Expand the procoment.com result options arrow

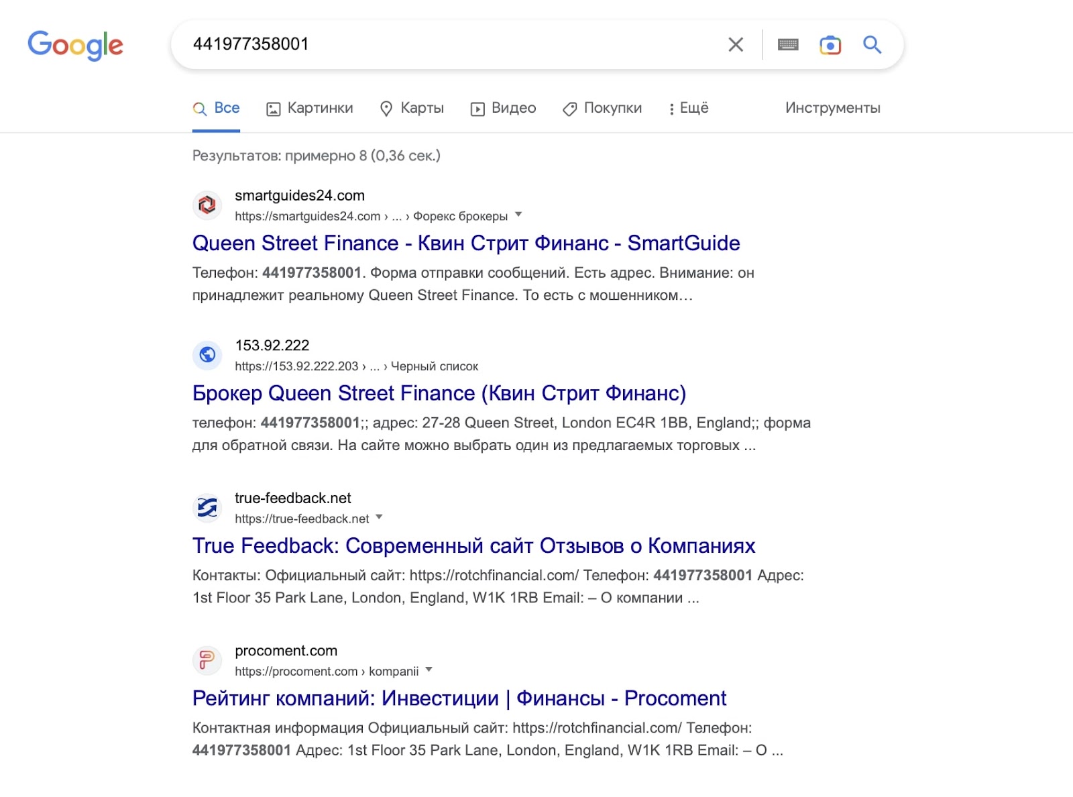[x=429, y=670]
